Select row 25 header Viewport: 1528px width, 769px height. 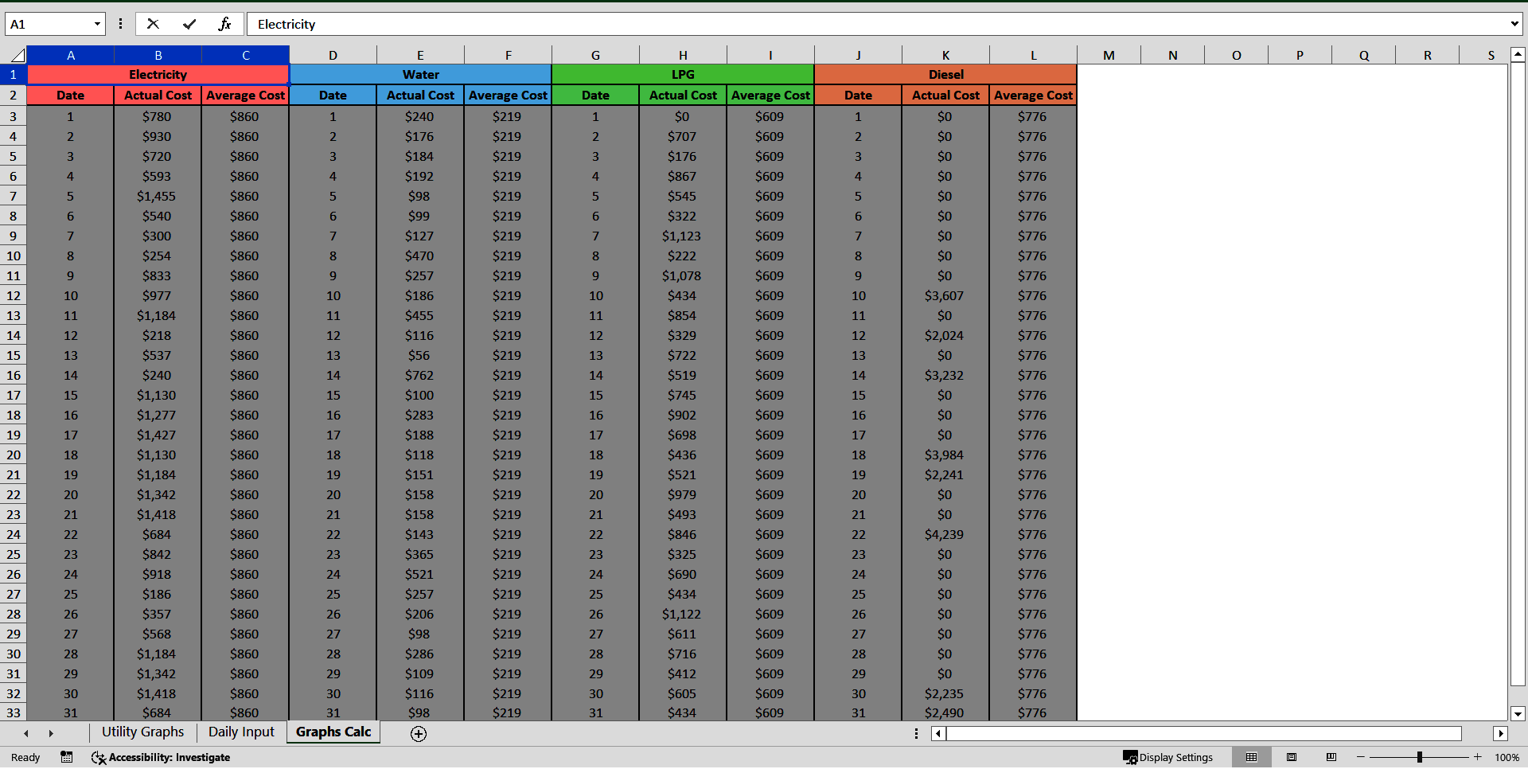[14, 554]
